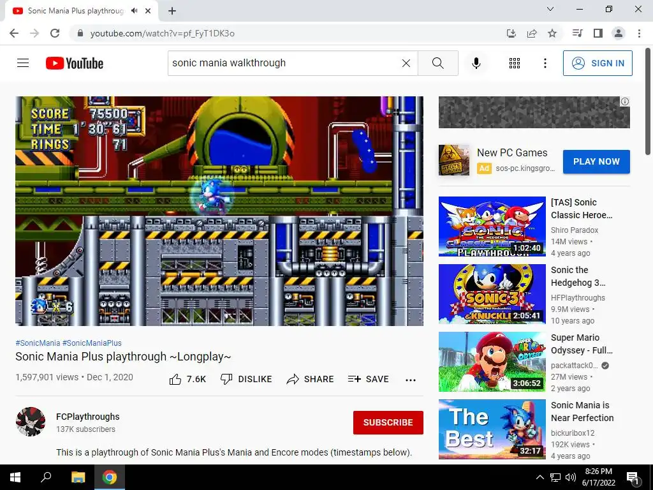Open the Windows Start menu
The width and height of the screenshot is (653, 490).
[x=15, y=477]
